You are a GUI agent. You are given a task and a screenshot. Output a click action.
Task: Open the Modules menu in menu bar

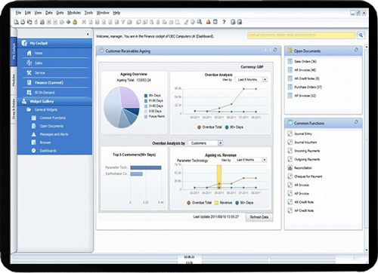click(x=74, y=13)
